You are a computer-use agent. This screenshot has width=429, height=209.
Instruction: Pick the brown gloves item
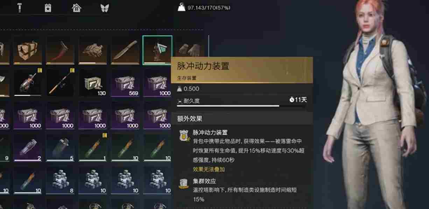click(x=93, y=50)
